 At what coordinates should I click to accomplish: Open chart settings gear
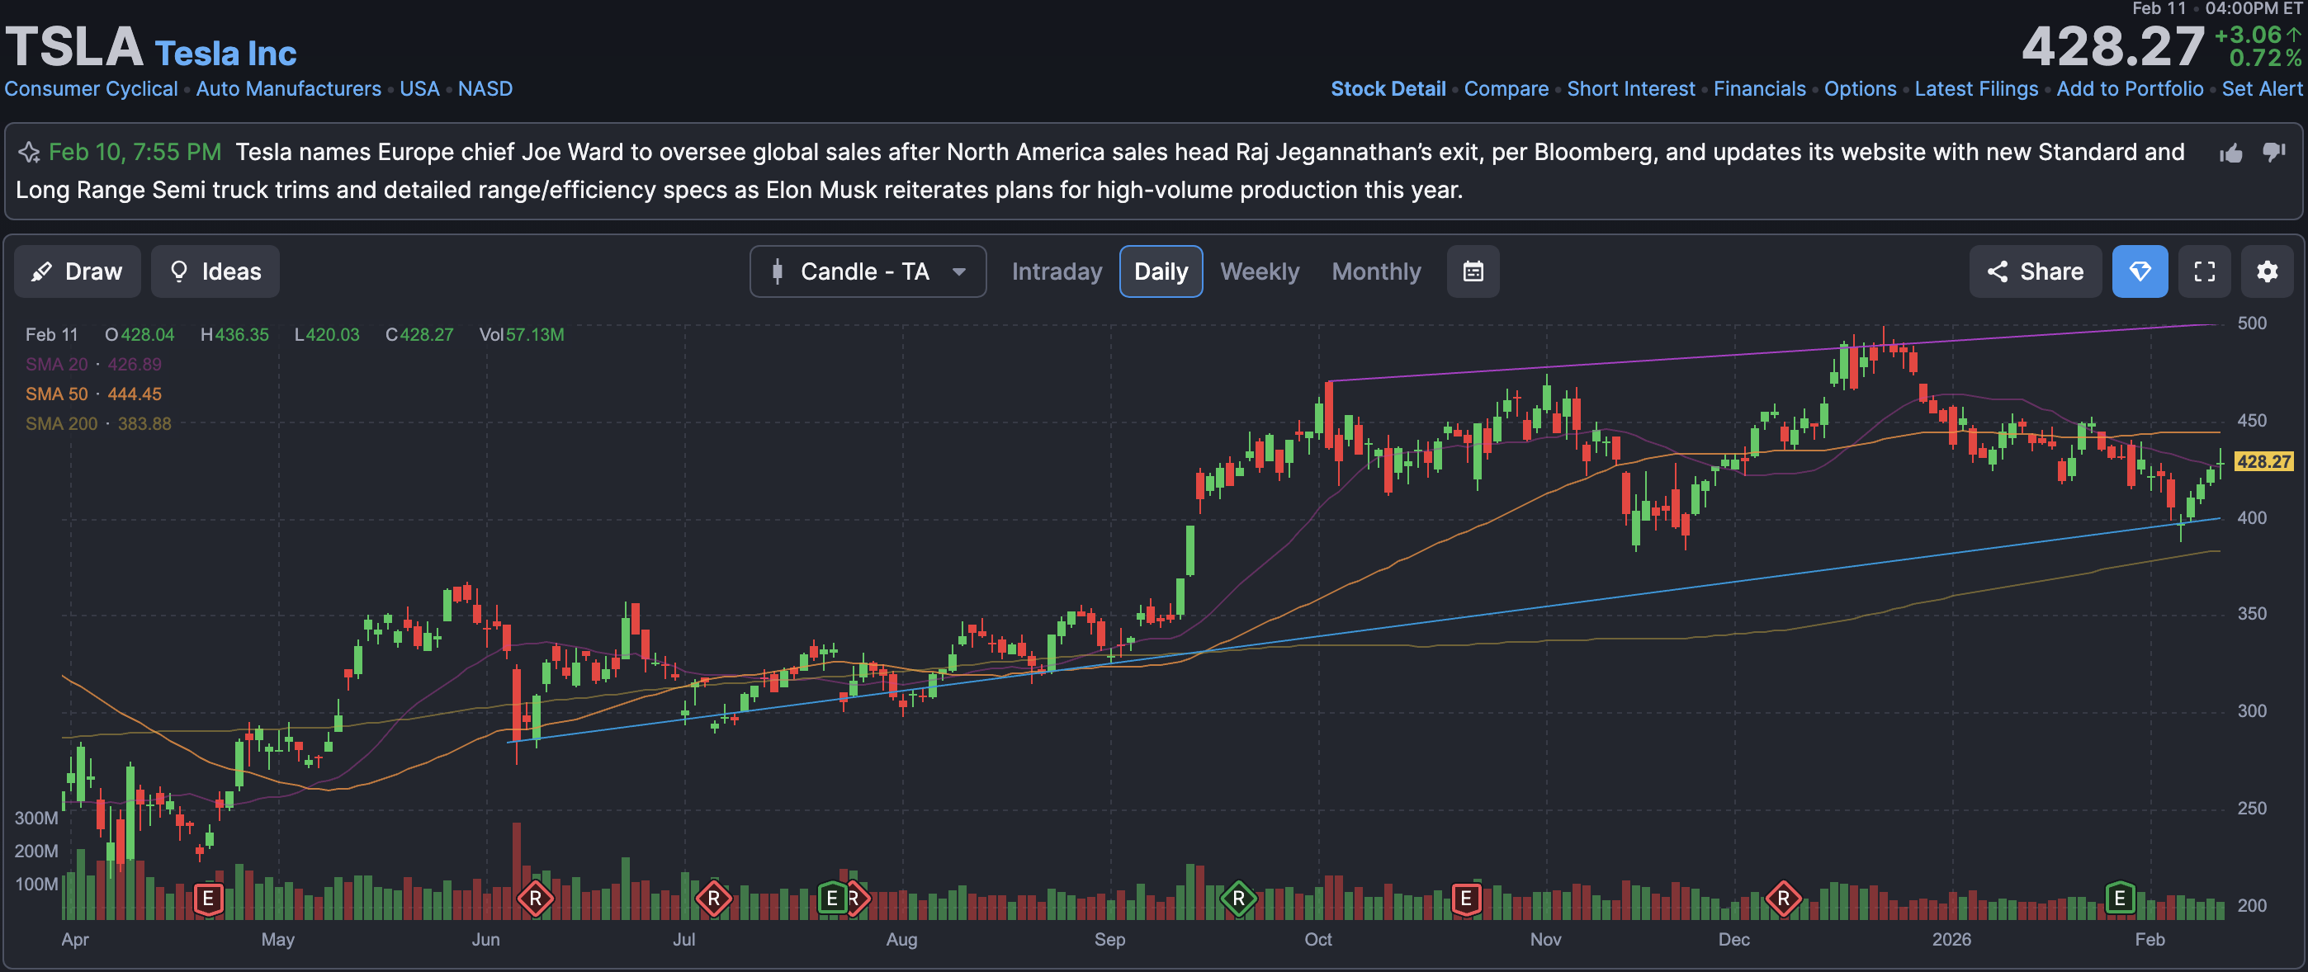click(2267, 271)
